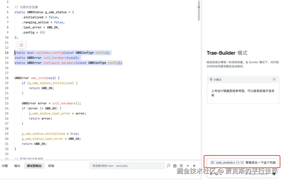
Task: Click the C file icon in the uwb_module.c chip
Action: coord(213,162)
